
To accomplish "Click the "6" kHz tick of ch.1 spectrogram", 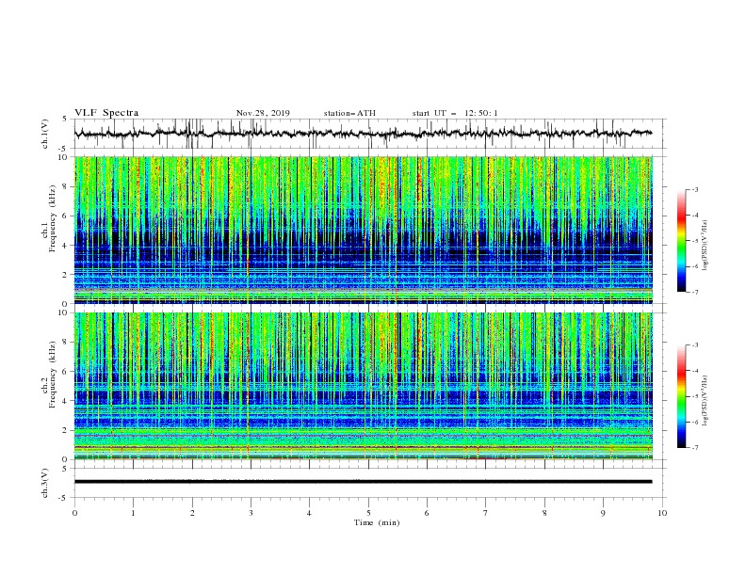I will coord(66,216).
